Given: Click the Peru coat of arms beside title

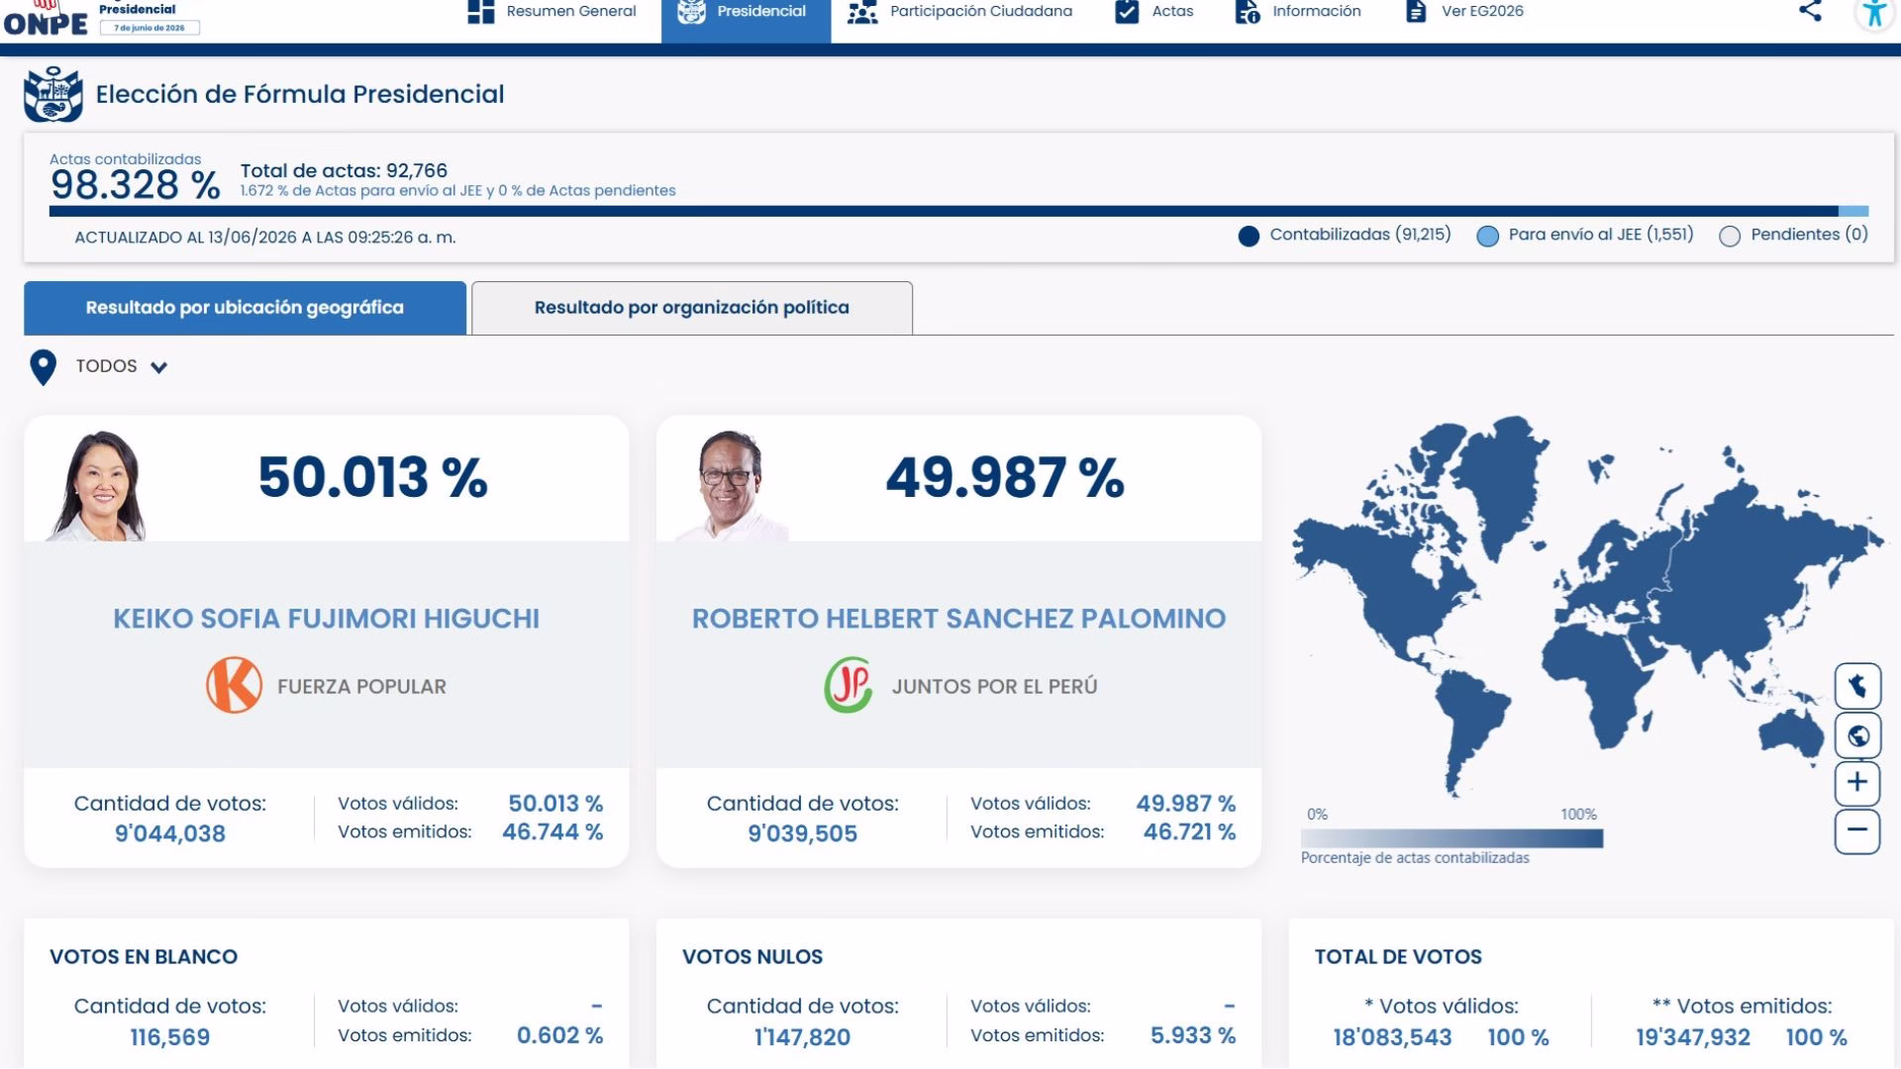Looking at the screenshot, I should (53, 94).
